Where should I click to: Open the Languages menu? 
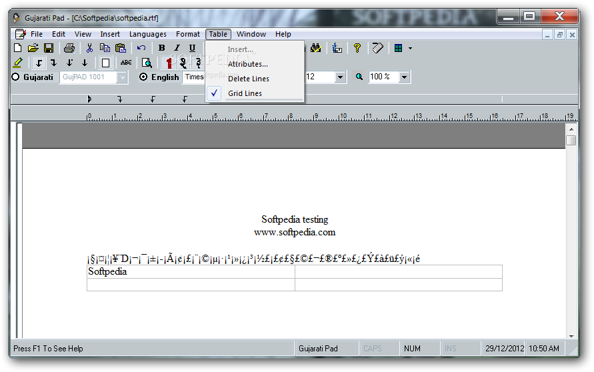click(148, 34)
